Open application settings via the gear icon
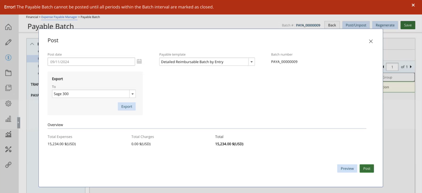The image size is (422, 193). 8,104
